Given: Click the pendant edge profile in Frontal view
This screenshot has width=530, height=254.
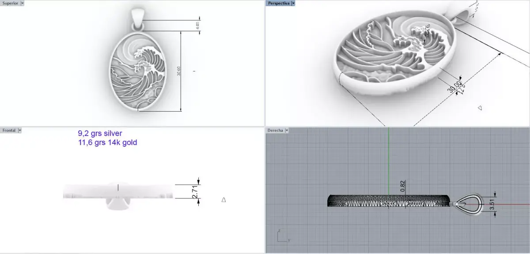Looking at the screenshot, I should pyautogui.click(x=118, y=191).
